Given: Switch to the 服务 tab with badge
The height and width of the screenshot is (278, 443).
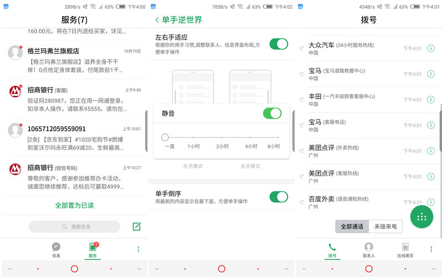Looking at the screenshot, I should [92, 250].
